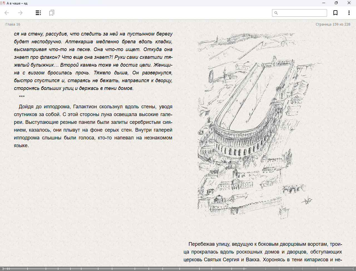The width and height of the screenshot is (356, 271).
Task: Click the paragraph starting "Перебежав улицу"
Action: point(263,252)
